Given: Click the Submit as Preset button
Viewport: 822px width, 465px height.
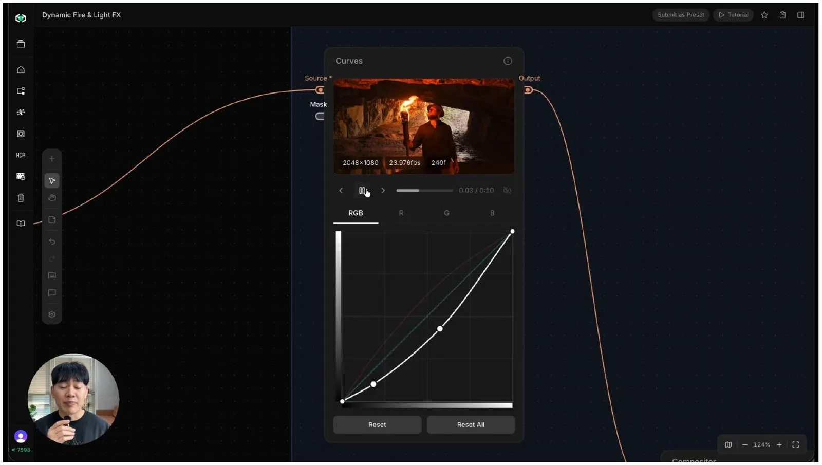Looking at the screenshot, I should [681, 15].
